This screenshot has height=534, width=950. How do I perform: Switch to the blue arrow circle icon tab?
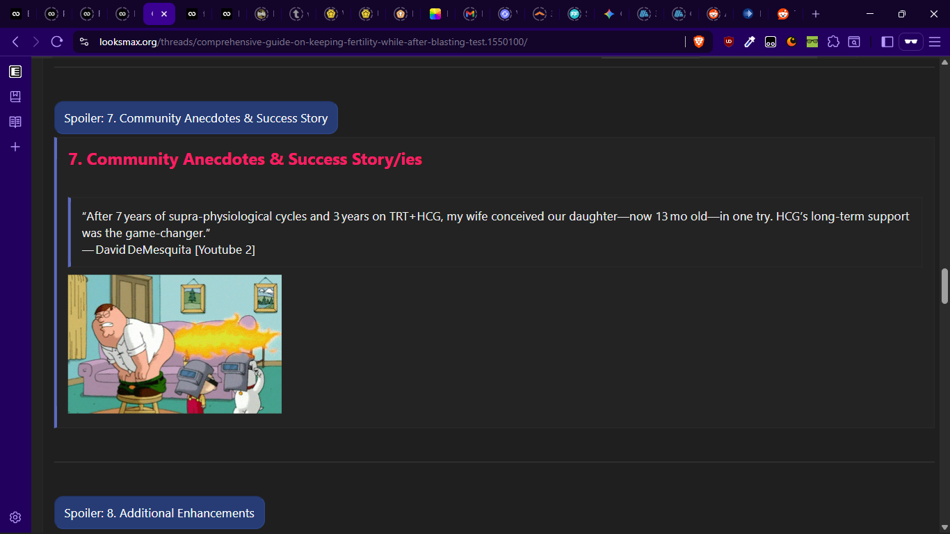(748, 14)
